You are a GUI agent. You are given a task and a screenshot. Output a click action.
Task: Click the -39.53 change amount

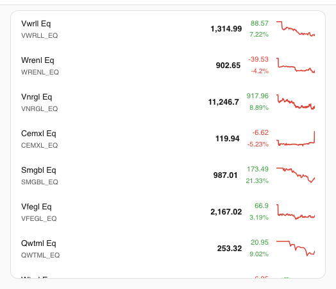click(x=258, y=59)
